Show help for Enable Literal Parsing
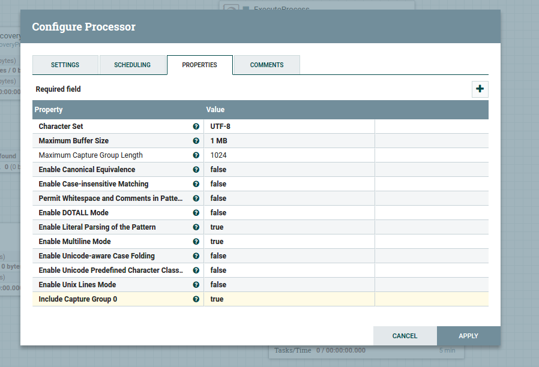Image resolution: width=539 pixels, height=367 pixels. 196,227
